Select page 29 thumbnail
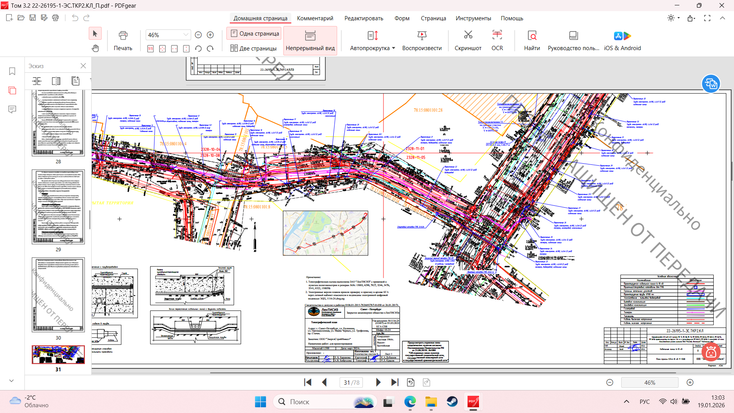Viewport: 734px width, 413px height. coord(58,207)
